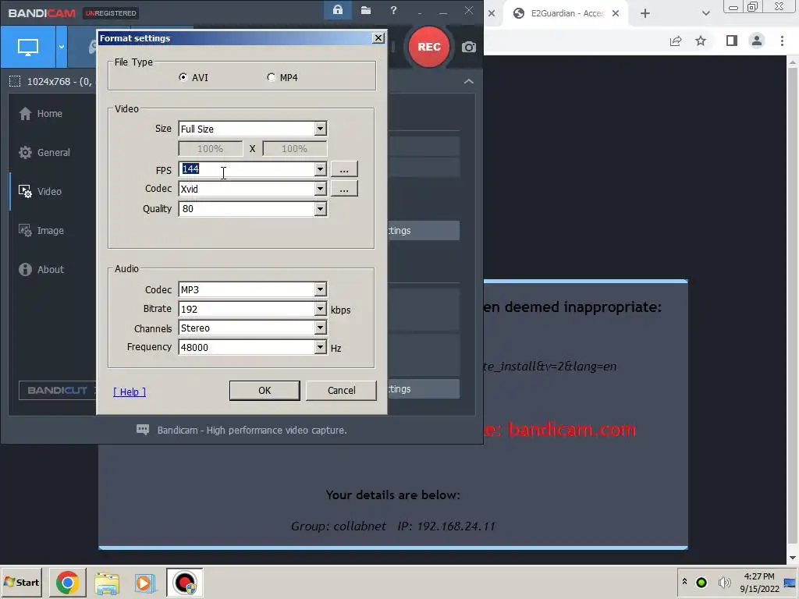Screen dimensions: 799x599
Task: Open the video Codec dropdown showing Xvid
Action: pyautogui.click(x=320, y=189)
